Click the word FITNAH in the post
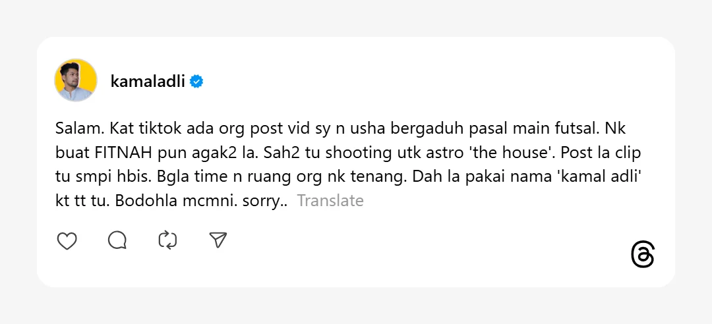This screenshot has height=324, width=712. pyautogui.click(x=121, y=152)
